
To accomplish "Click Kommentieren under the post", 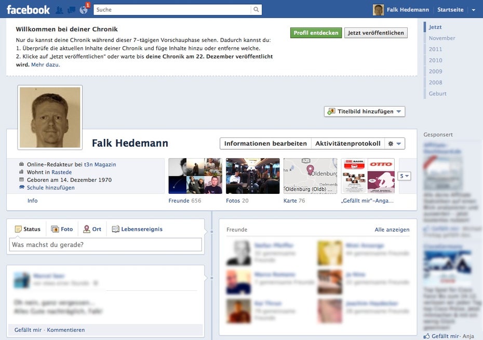I will (65, 330).
